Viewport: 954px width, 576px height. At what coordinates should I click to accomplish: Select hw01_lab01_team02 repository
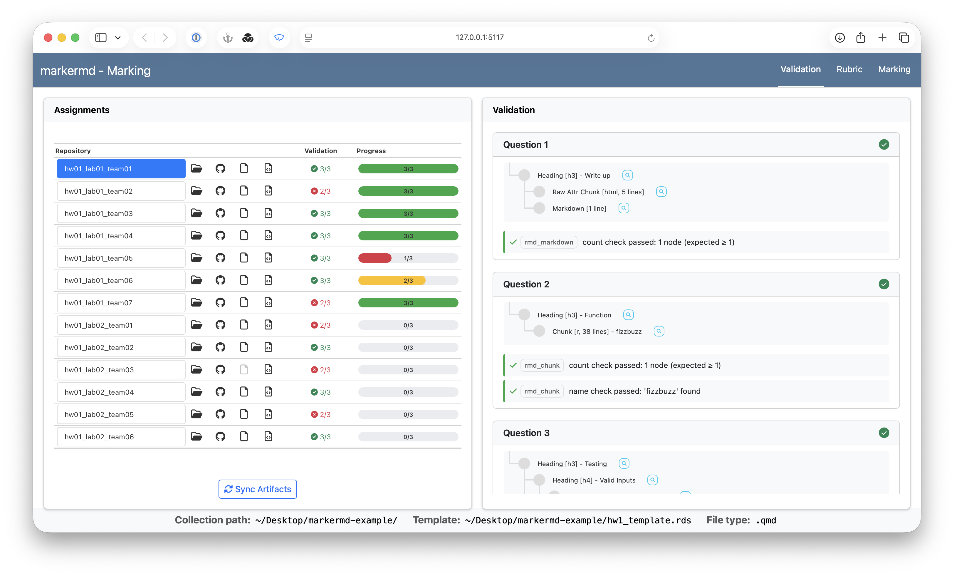[121, 191]
